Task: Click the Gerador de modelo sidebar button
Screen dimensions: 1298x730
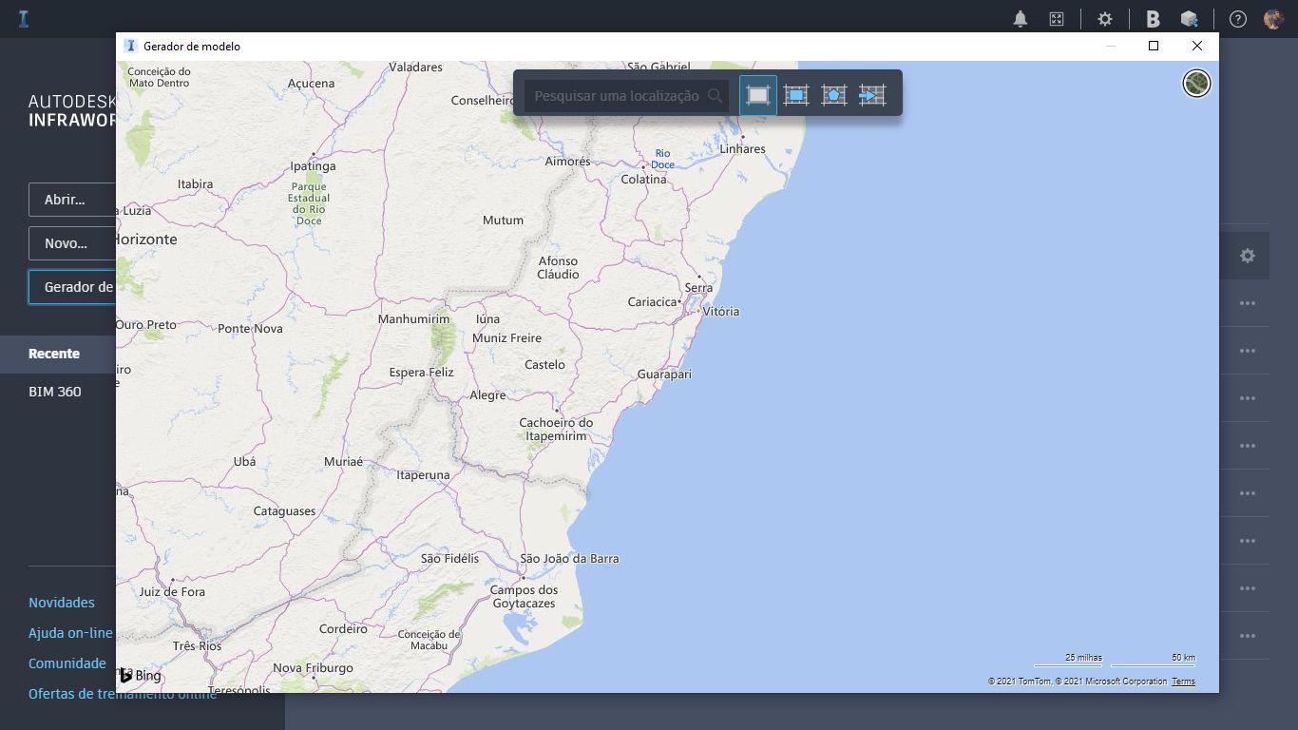Action: click(72, 287)
